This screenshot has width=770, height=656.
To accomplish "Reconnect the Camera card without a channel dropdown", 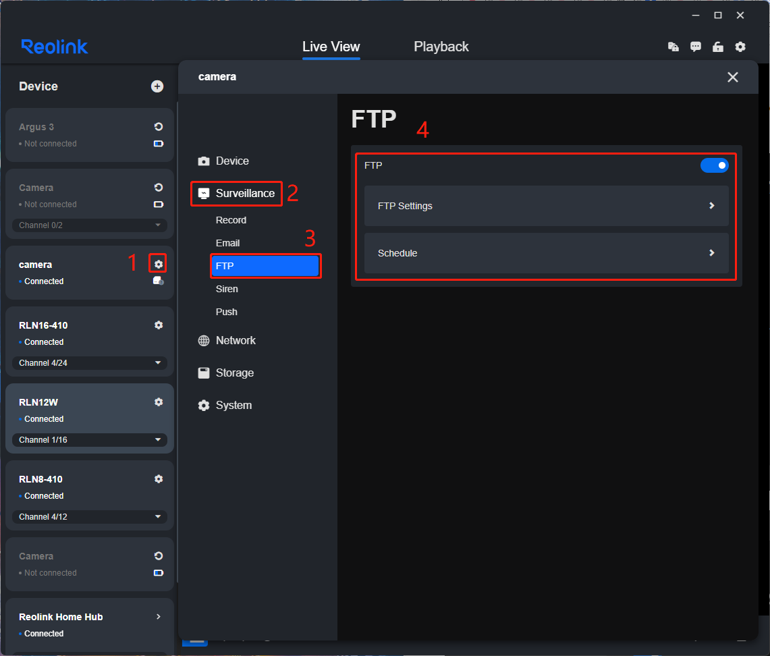I will point(158,556).
